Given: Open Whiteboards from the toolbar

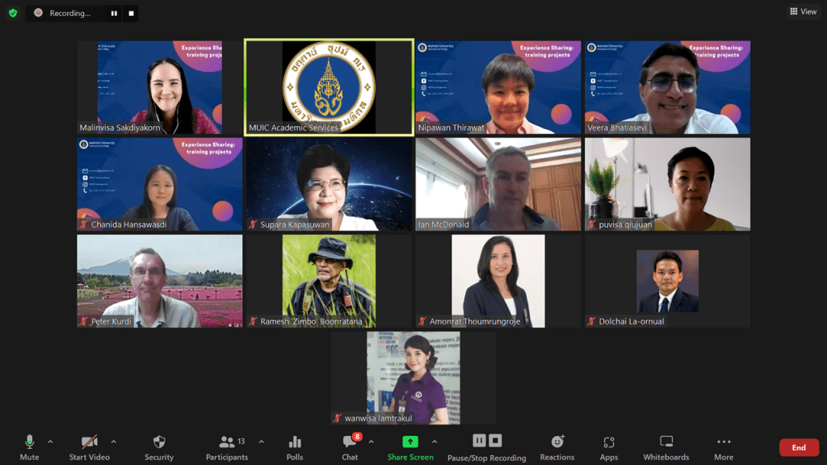Looking at the screenshot, I should pyautogui.click(x=666, y=446).
